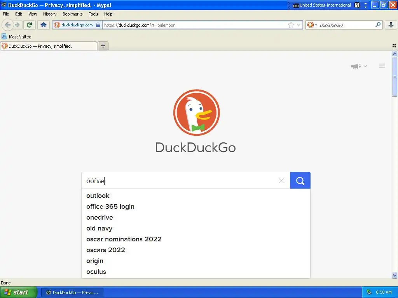The width and height of the screenshot is (398, 298).
Task: List all tabs using the grid icon
Action: (394, 46)
